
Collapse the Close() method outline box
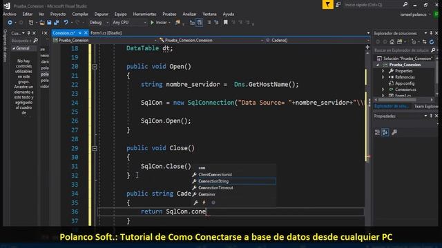coord(95,148)
